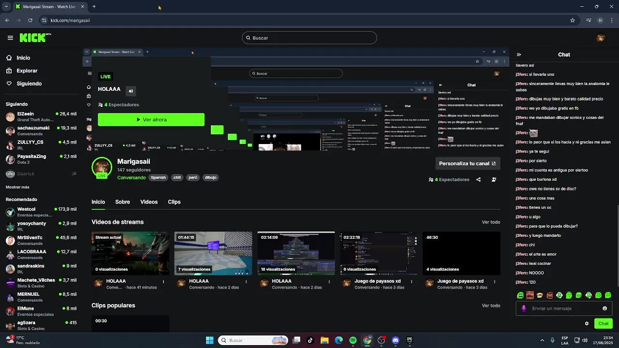This screenshot has height=348, width=619.
Task: Mute the stream preview with the speaker icon
Action: click(x=131, y=91)
